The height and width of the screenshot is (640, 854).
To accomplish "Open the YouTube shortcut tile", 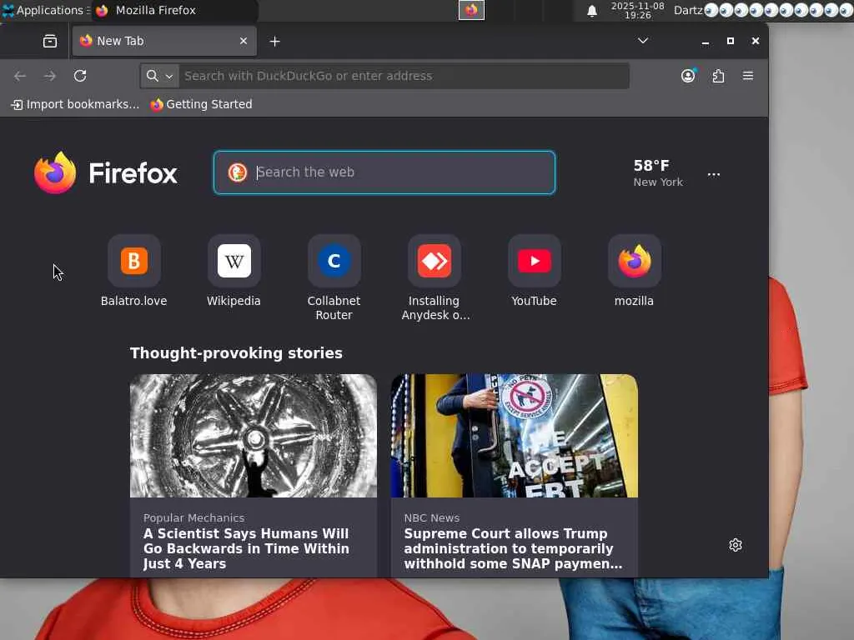I will click(535, 271).
